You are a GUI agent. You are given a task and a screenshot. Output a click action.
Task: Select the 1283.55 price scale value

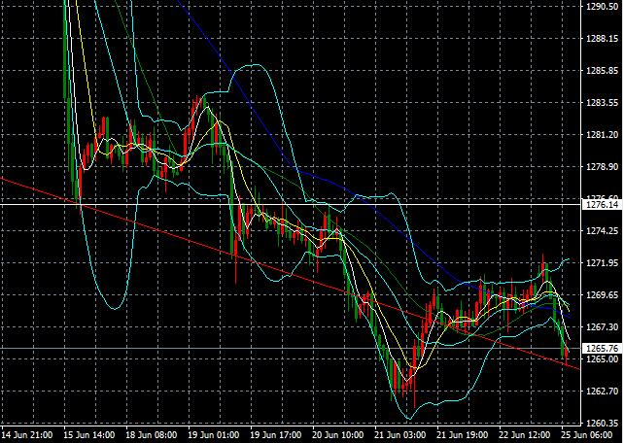tap(602, 103)
